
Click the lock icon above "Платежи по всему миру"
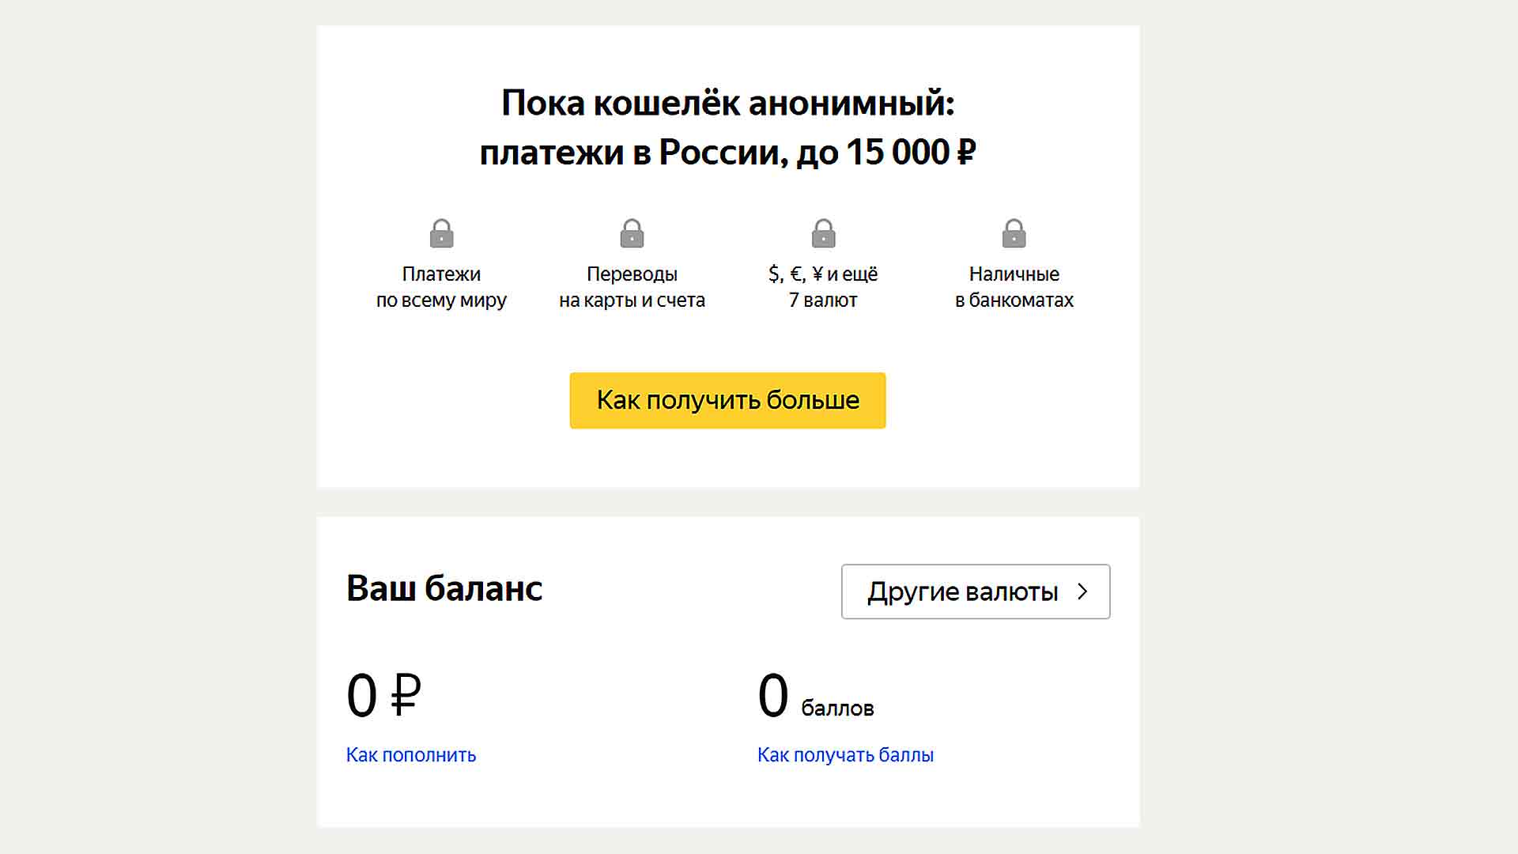pos(441,234)
